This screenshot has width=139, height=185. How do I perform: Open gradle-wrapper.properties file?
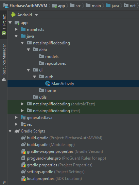coord(65,151)
